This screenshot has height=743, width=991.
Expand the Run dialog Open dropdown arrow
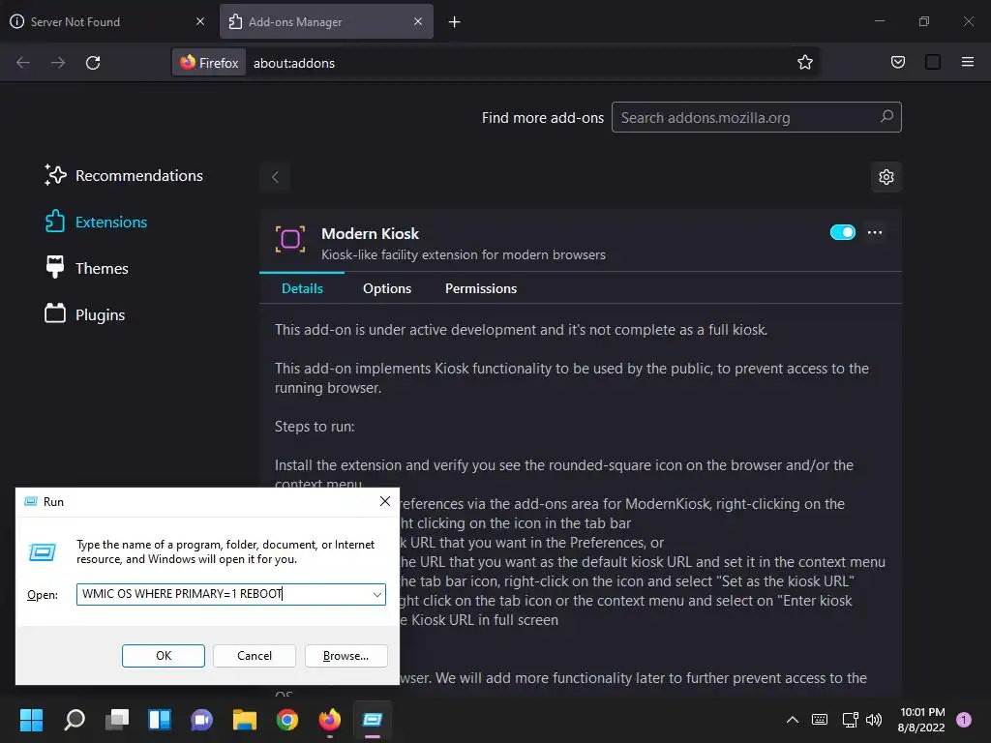[376, 594]
